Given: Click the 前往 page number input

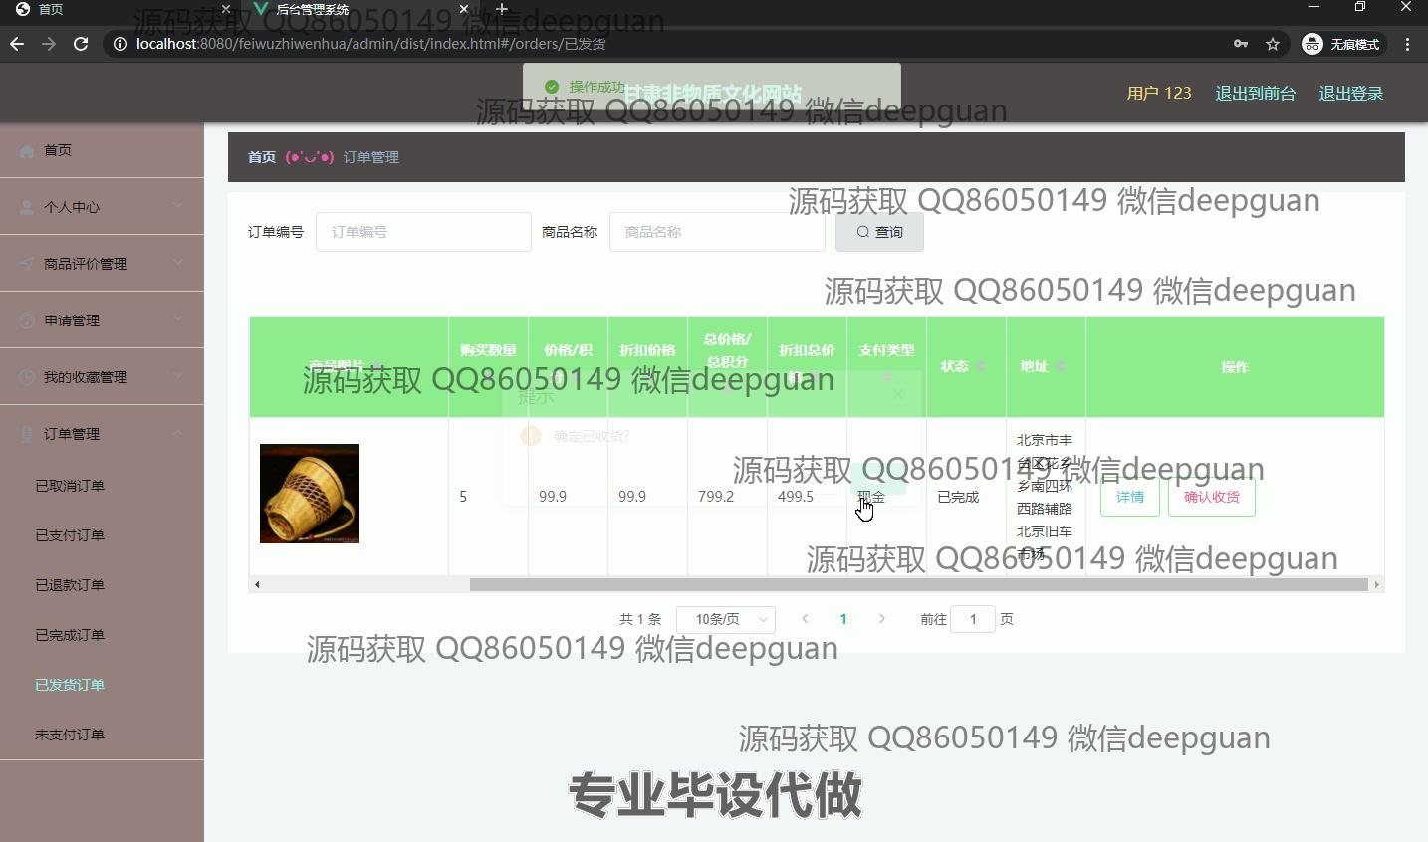Looking at the screenshot, I should 973,619.
